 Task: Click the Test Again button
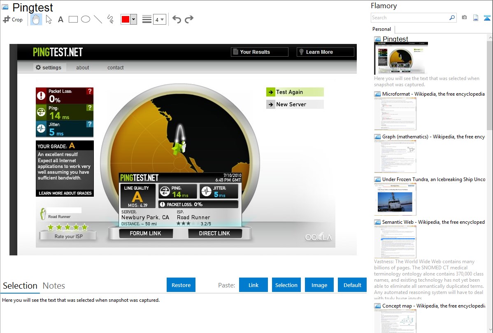click(x=295, y=92)
